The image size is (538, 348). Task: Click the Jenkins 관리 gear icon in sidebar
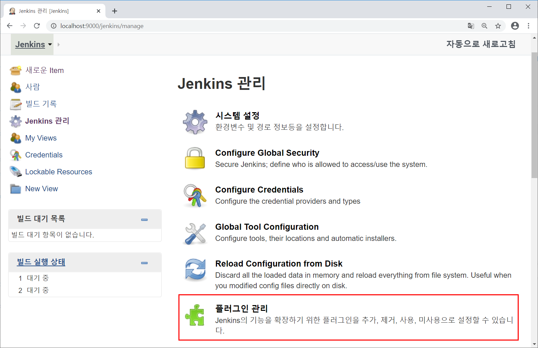(x=16, y=121)
